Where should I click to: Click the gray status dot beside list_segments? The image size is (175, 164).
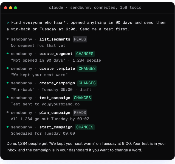coord(8,39)
